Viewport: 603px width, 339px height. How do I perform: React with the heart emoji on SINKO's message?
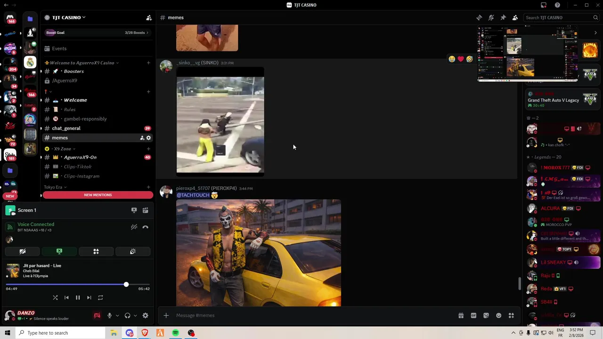461,59
